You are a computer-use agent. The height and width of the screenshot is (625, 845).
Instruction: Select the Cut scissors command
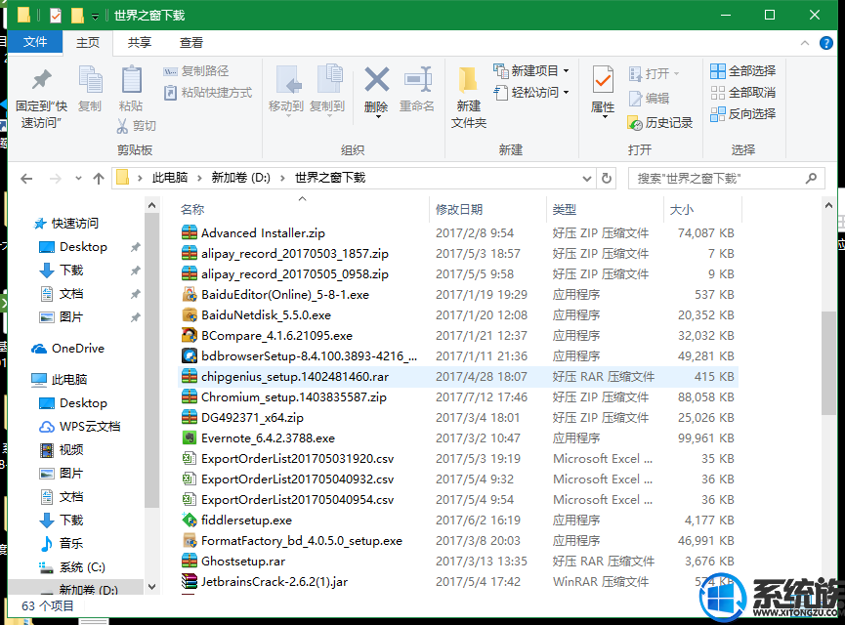(x=137, y=126)
